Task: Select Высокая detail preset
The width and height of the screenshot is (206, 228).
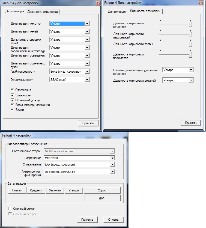Action: point(55,190)
